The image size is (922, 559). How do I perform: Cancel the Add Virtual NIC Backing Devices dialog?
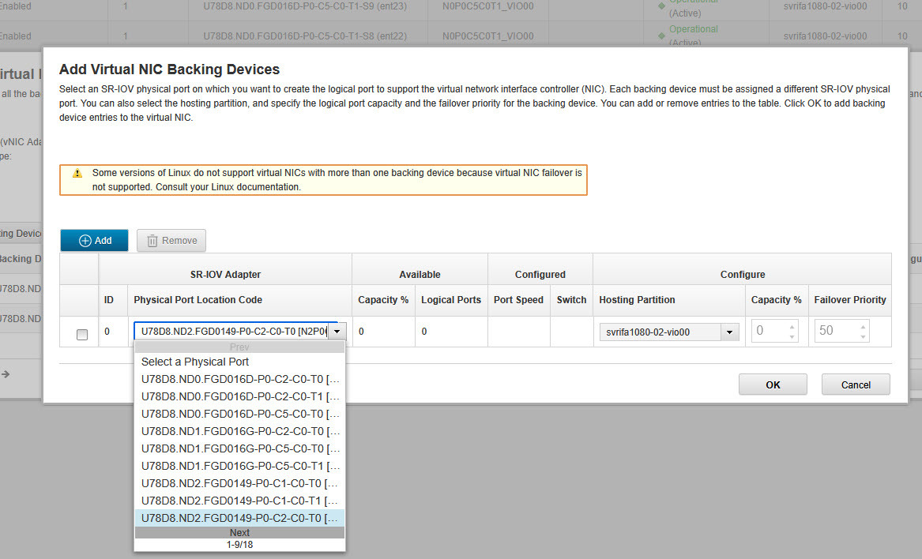pyautogui.click(x=856, y=385)
